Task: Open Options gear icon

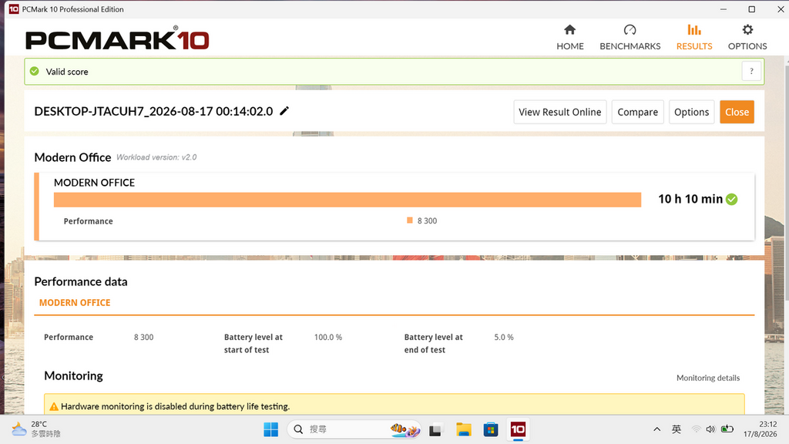Action: (x=747, y=30)
